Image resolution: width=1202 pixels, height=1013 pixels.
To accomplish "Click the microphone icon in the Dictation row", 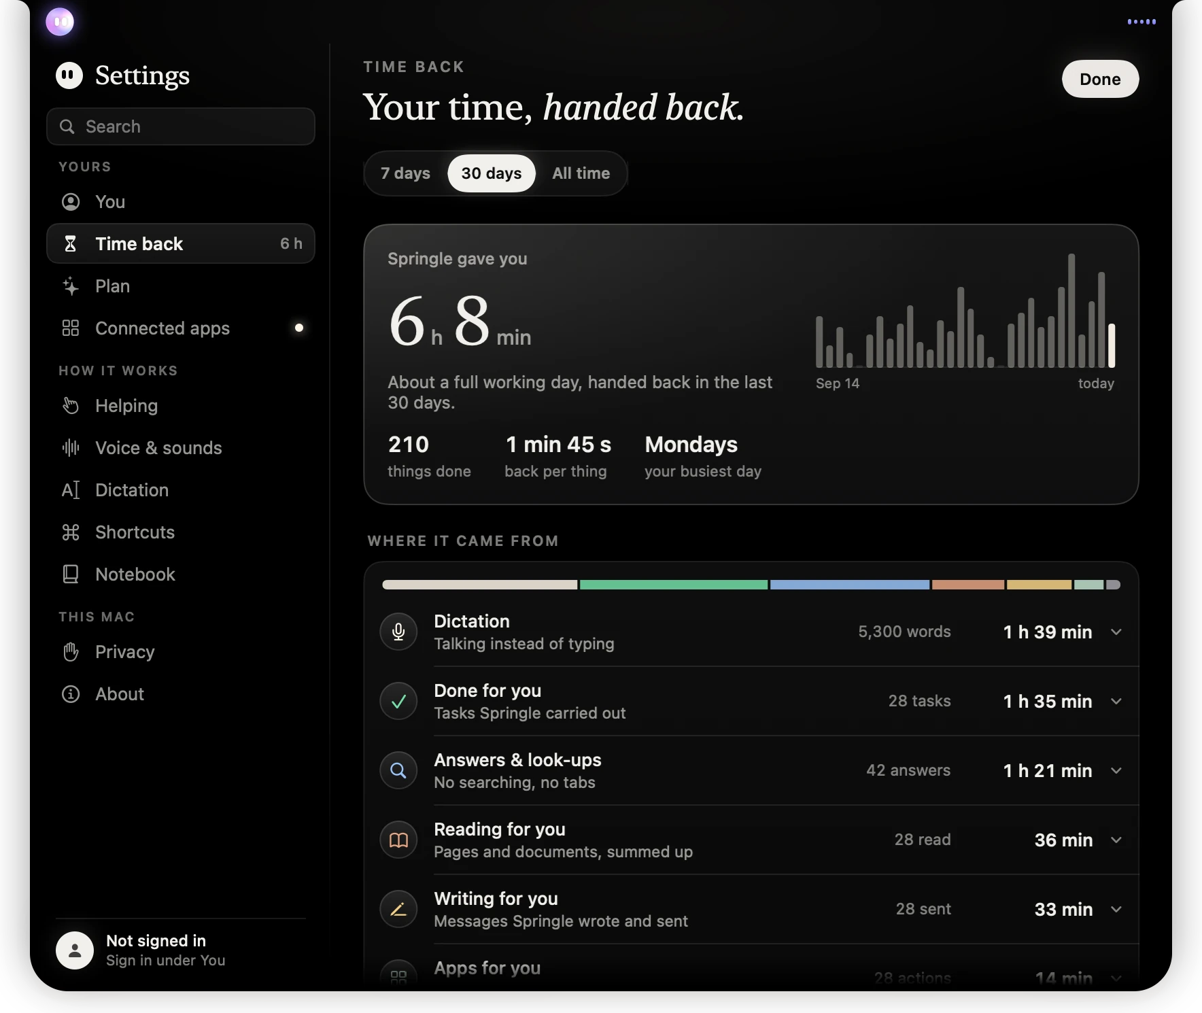I will (x=398, y=632).
